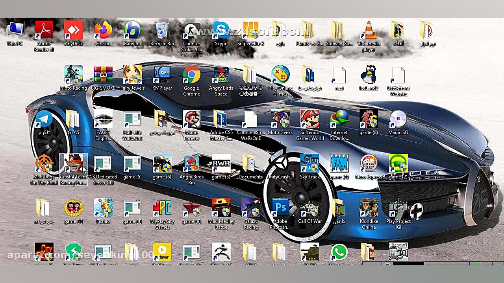
Task: Select the game (9) shortcut
Action: click(191, 212)
